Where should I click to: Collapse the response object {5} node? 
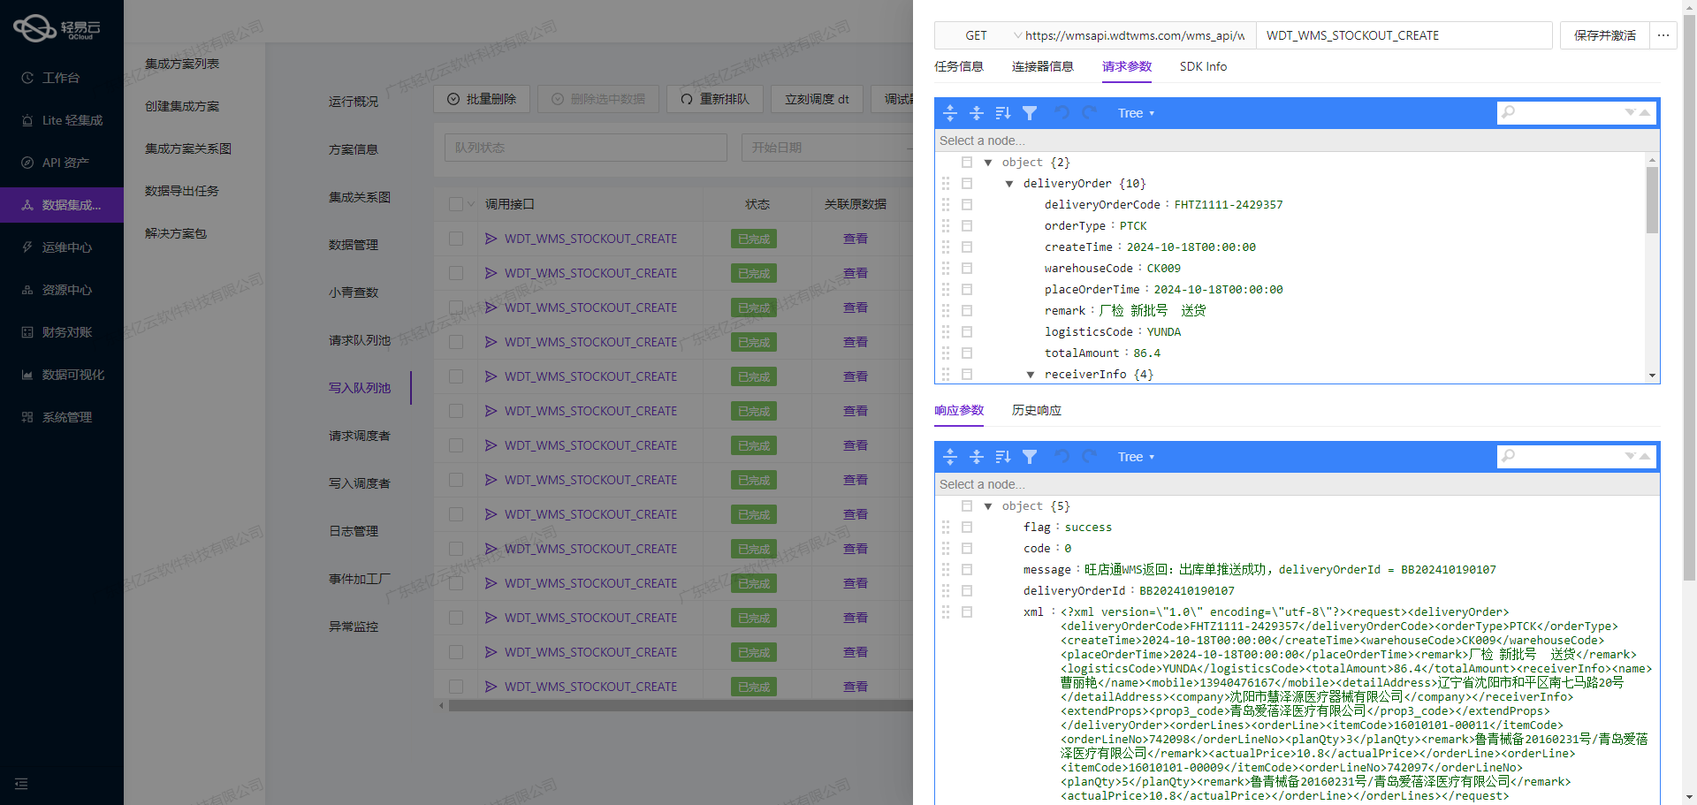[988, 506]
